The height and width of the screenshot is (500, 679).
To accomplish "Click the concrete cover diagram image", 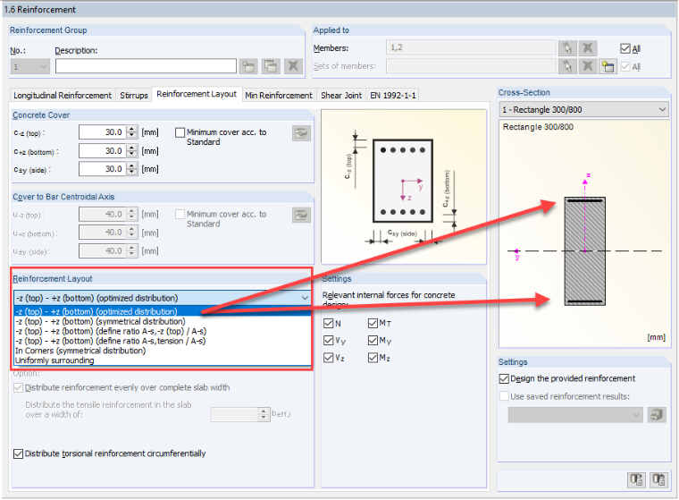I will point(404,186).
